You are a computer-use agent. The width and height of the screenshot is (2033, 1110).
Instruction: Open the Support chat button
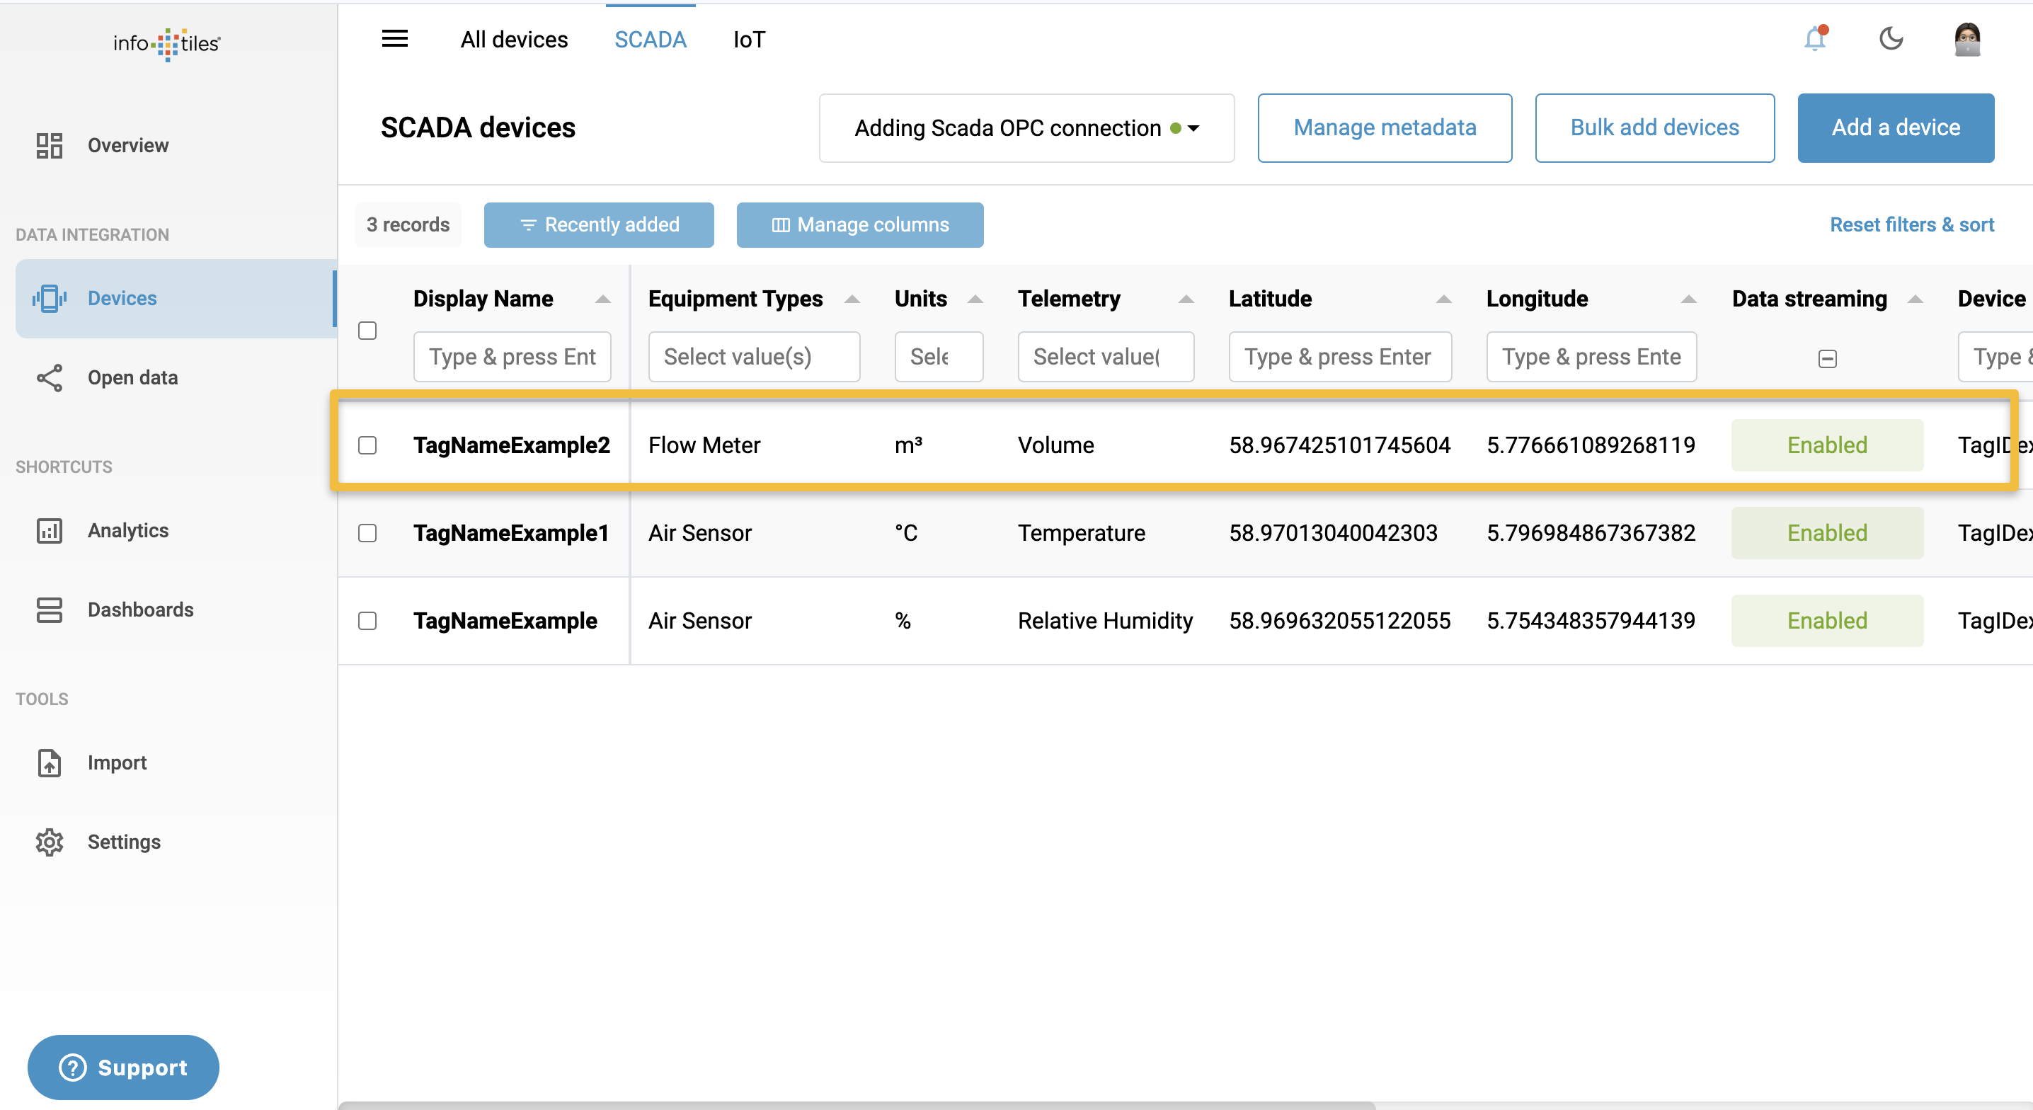click(x=123, y=1068)
